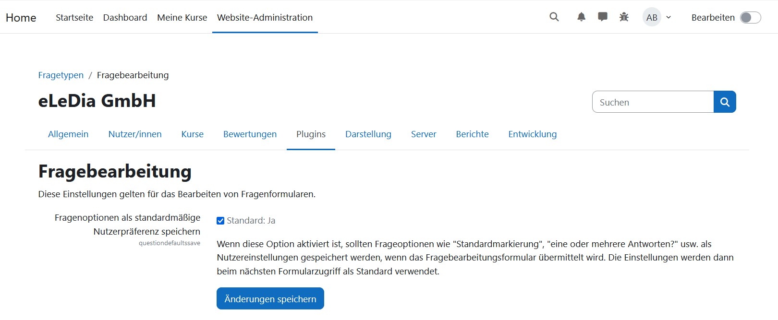Open the Dashboard menu item

(x=125, y=18)
